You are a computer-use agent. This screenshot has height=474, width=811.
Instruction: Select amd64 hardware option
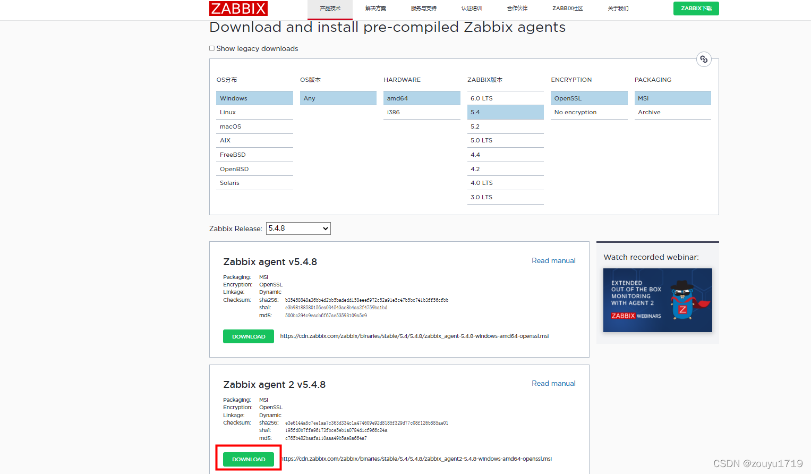[422, 98]
